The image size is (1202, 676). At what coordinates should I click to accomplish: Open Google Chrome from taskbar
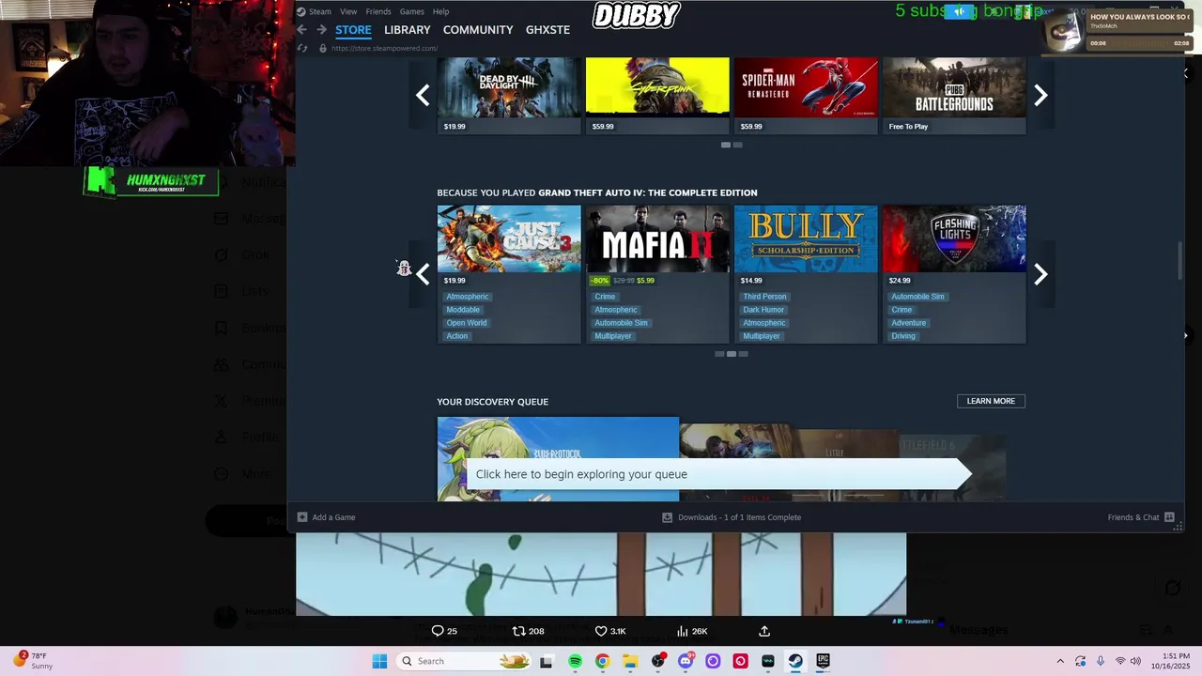pos(602,661)
